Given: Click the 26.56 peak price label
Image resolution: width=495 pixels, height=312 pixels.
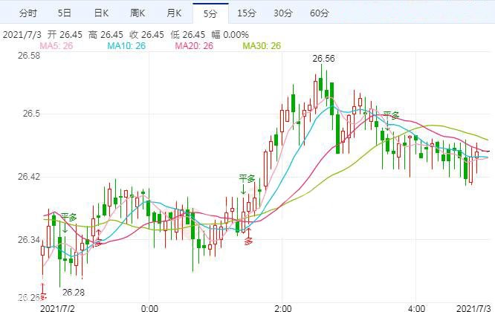Looking at the screenshot, I should tap(323, 59).
